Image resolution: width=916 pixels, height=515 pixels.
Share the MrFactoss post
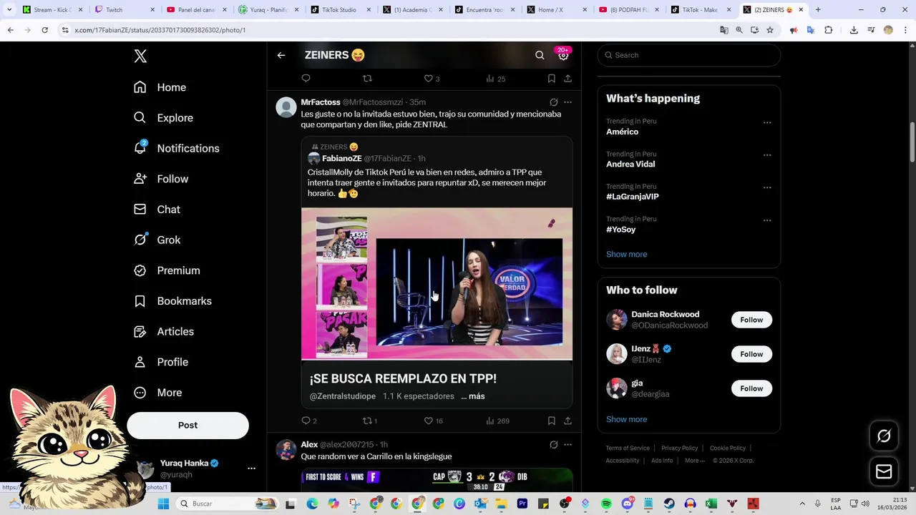(567, 421)
